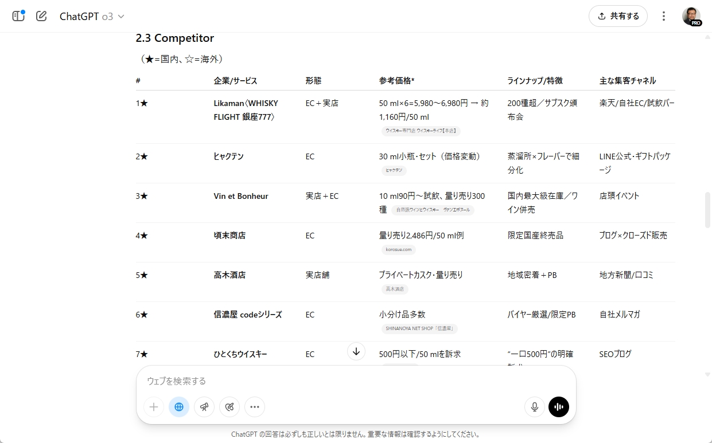Click the (★=国内、☆=海外) legend text
712x443 pixels.
(181, 59)
